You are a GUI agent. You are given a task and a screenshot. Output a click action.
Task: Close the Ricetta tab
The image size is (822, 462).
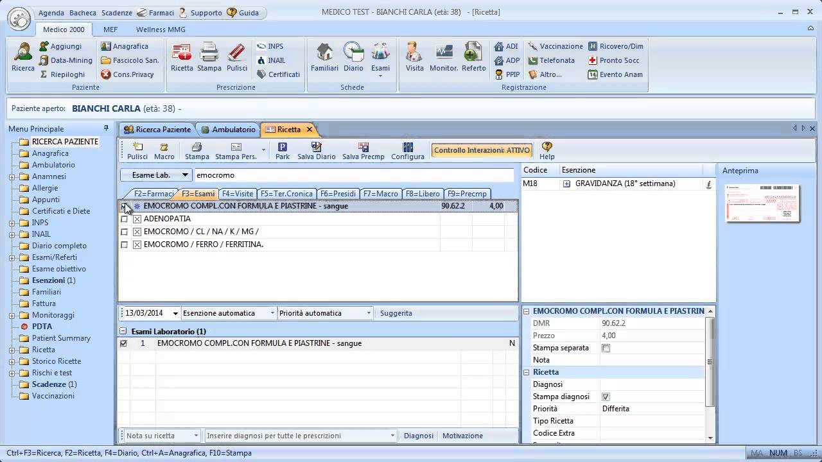pyautogui.click(x=309, y=129)
